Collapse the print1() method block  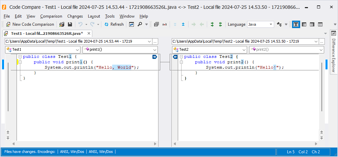(x=20, y=62)
